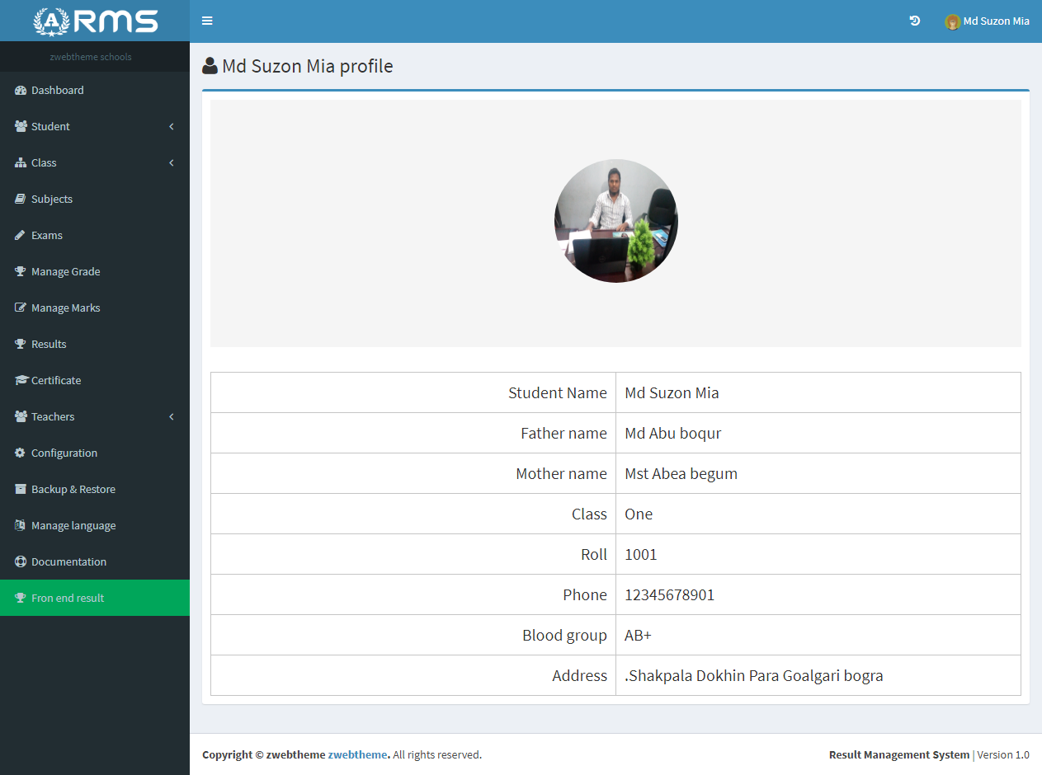Viewport: 1042px width, 775px height.
Task: Expand the Student sidebar menu
Action: coord(50,126)
